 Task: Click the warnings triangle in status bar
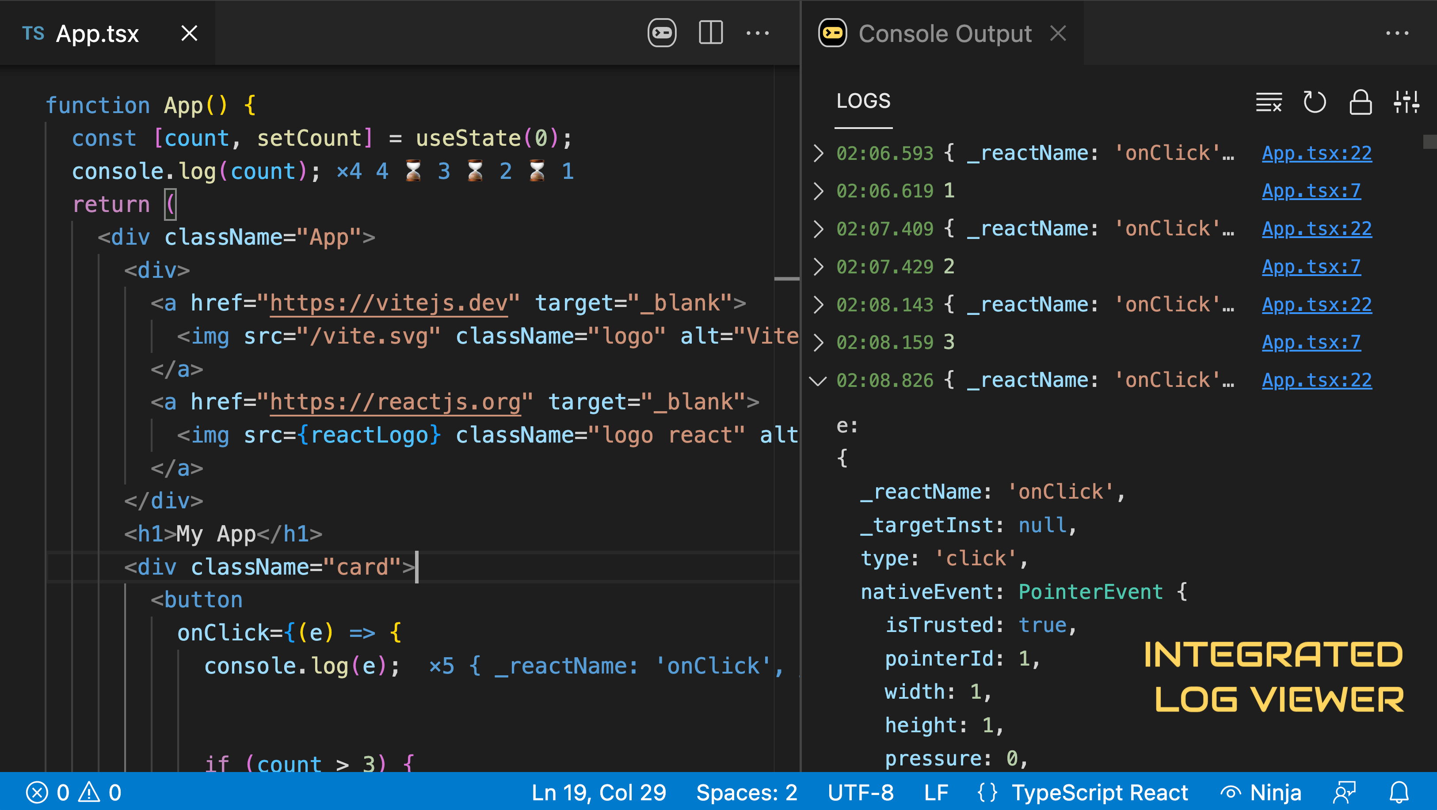tap(89, 792)
